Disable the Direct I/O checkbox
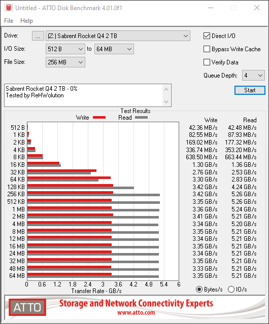Viewport: 269px width, 324px height. (x=207, y=36)
